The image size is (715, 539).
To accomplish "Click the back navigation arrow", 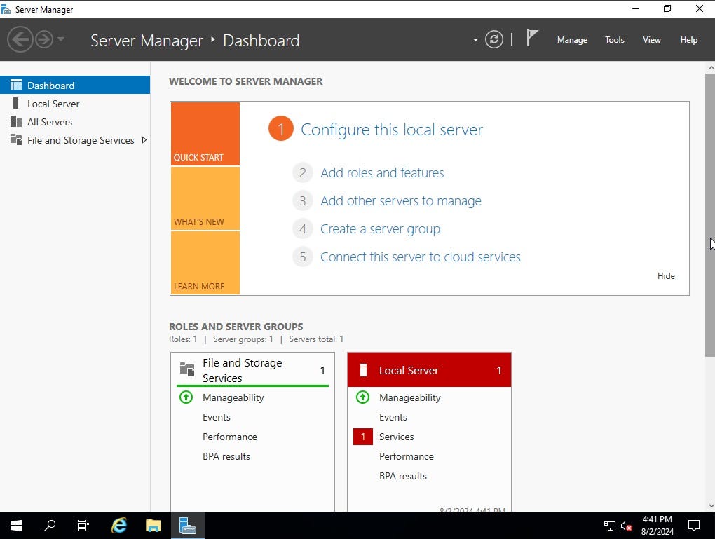I will click(x=20, y=39).
